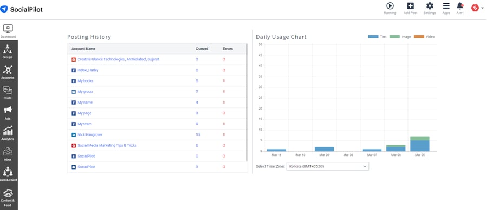This screenshot has height=210, width=487.
Task: Open the Nick Hangrover account link
Action: (x=90, y=135)
